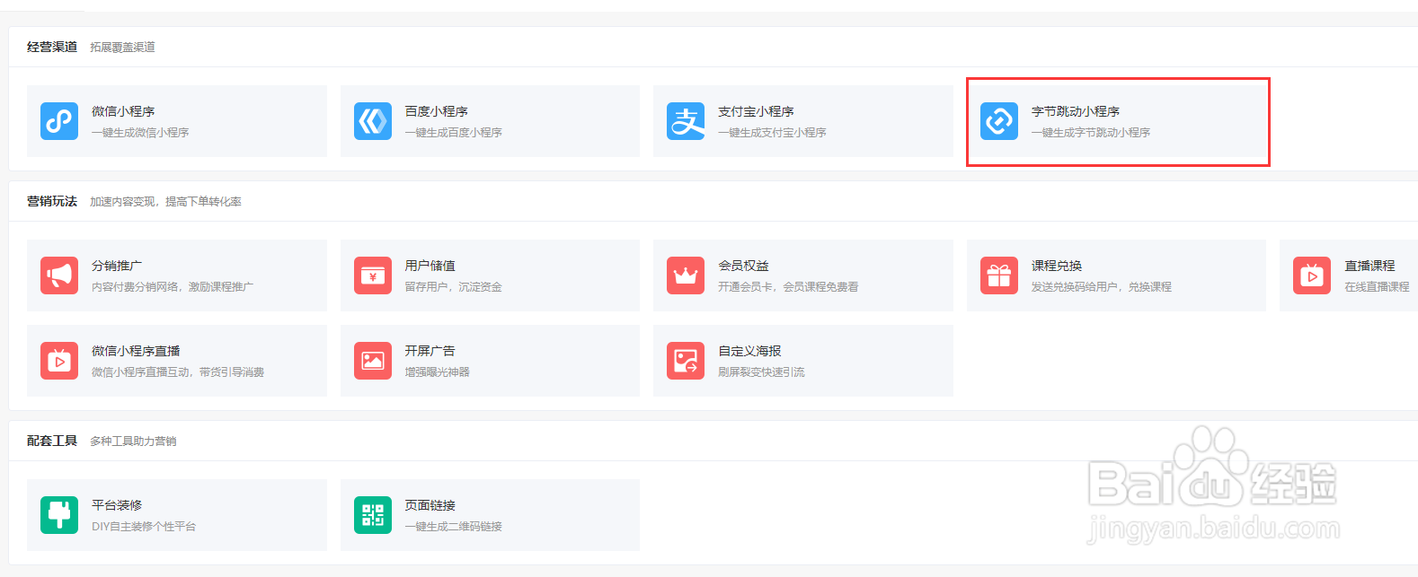
Task: Open 支付宝小程序 title
Action: point(756,111)
